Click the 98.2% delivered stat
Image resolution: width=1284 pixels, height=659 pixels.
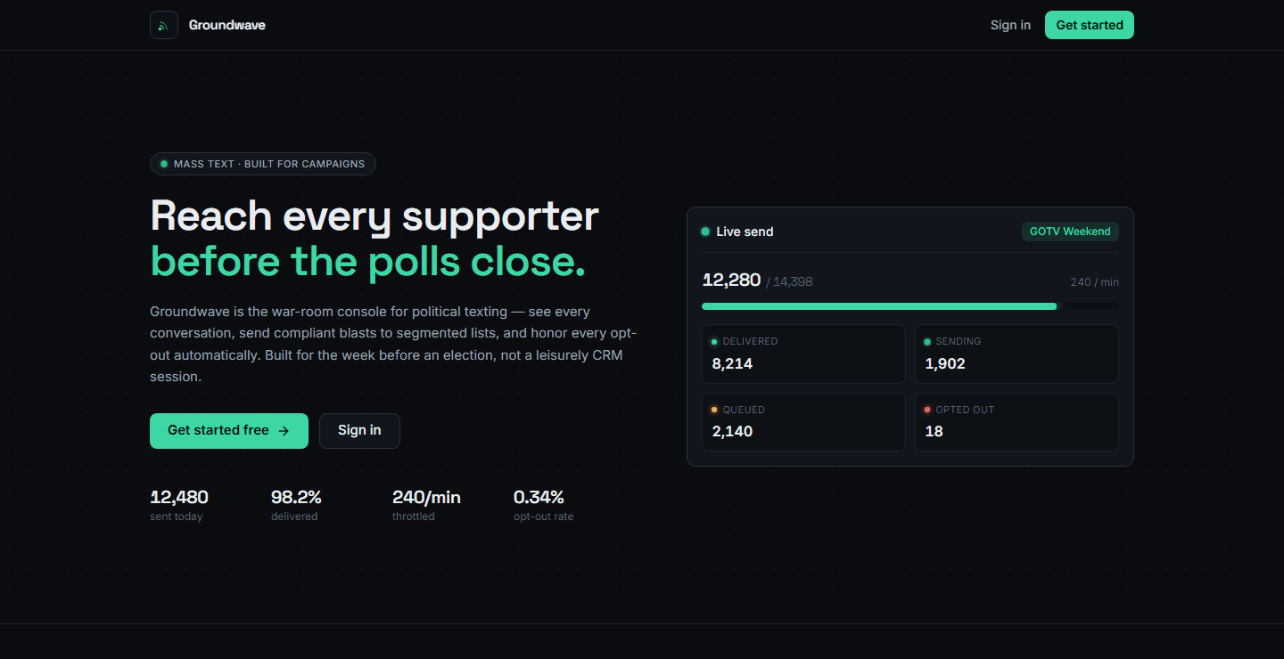pyautogui.click(x=296, y=505)
